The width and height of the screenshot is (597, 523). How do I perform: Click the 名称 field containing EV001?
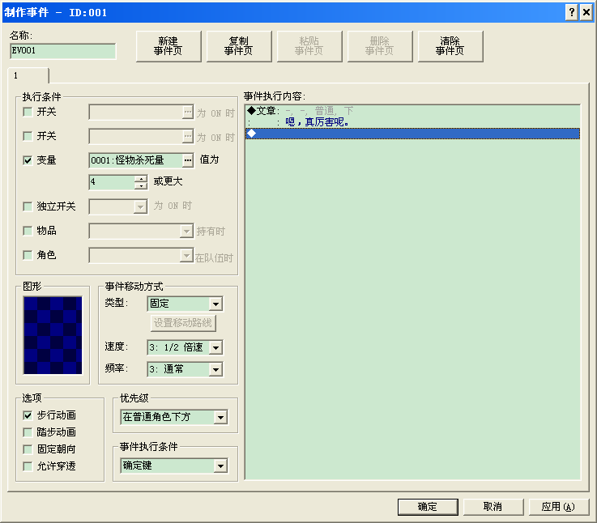click(x=63, y=51)
